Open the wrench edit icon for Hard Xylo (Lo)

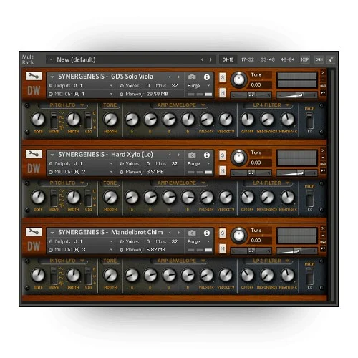(34, 154)
